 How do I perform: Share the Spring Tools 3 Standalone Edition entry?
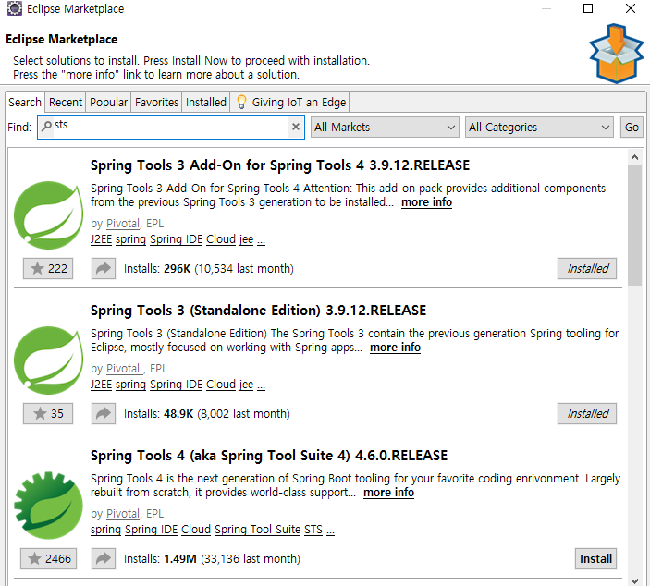(104, 413)
